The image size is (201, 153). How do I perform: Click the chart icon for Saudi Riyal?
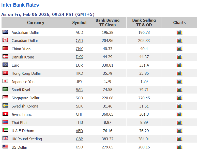pyautogui.click(x=179, y=90)
